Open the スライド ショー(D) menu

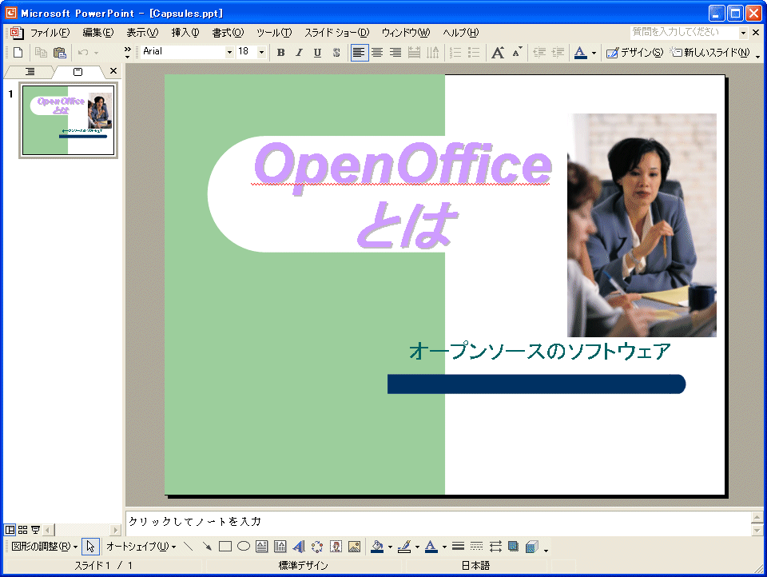pyautogui.click(x=337, y=33)
